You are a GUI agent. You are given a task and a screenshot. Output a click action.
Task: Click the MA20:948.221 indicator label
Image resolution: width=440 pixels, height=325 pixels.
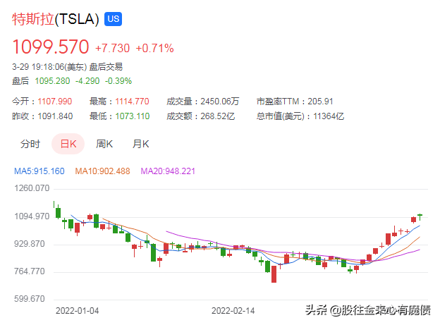(x=168, y=171)
